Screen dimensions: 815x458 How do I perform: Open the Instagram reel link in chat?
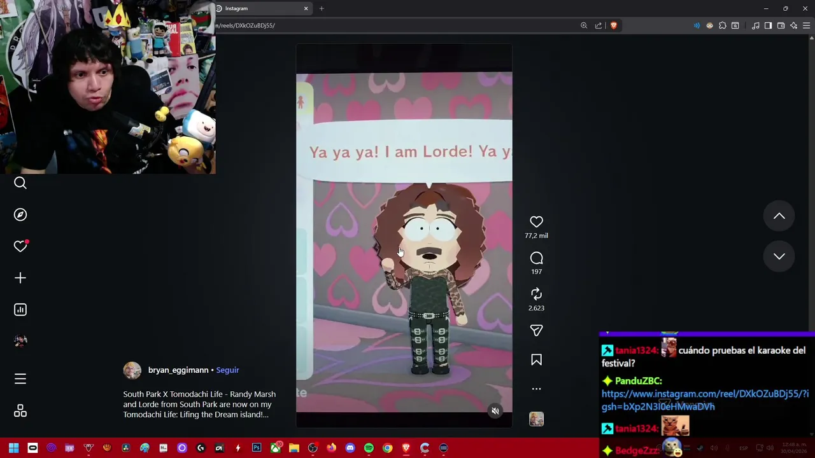coord(705,400)
